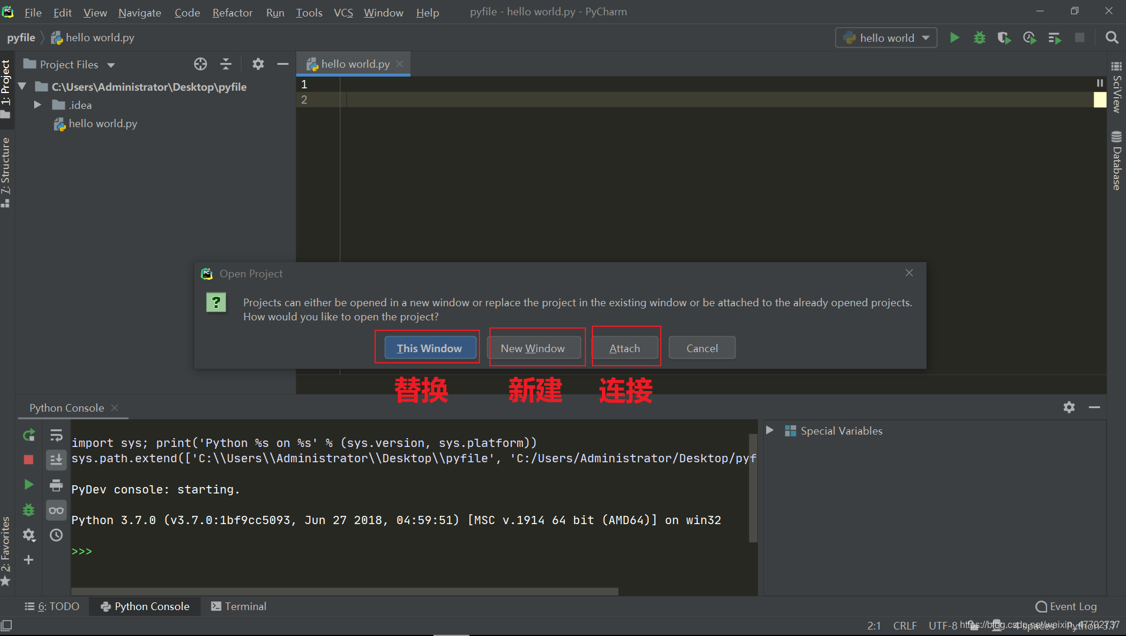Screen dimensions: 1126x636
Task: Switch to the Terminal tab
Action: 239,607
